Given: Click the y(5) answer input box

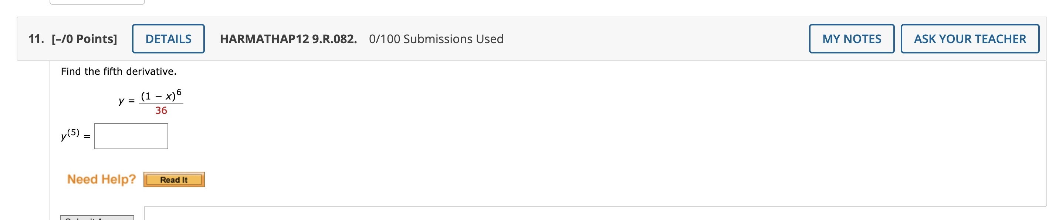Looking at the screenshot, I should 131,136.
